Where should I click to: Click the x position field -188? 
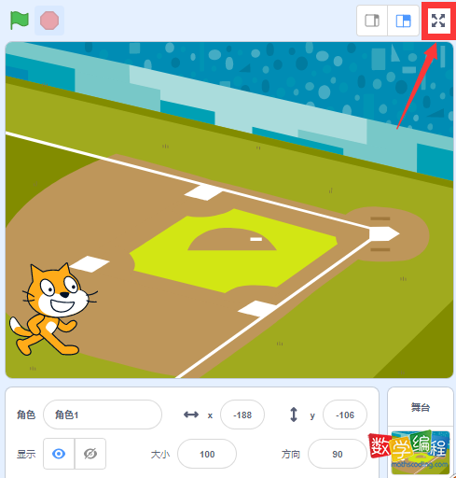click(x=242, y=415)
